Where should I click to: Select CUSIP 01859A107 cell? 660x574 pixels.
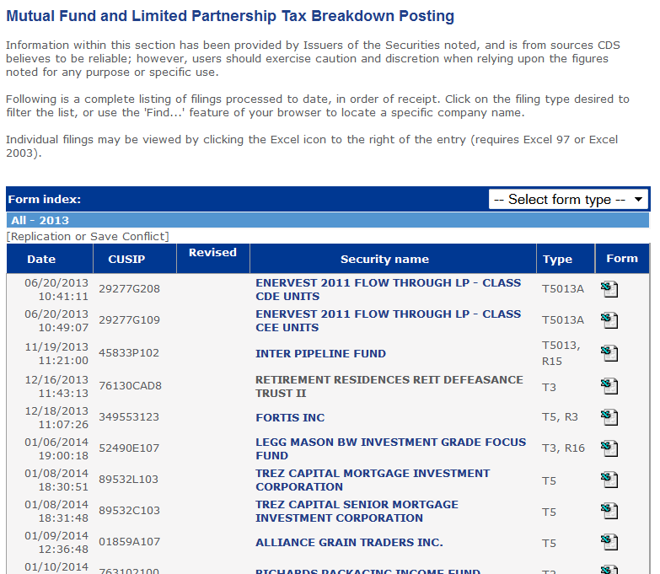[129, 541]
